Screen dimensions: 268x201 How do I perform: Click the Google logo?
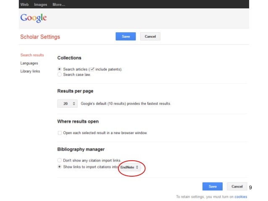34,18
